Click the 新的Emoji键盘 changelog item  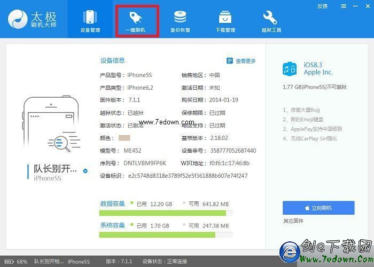[x=303, y=120]
